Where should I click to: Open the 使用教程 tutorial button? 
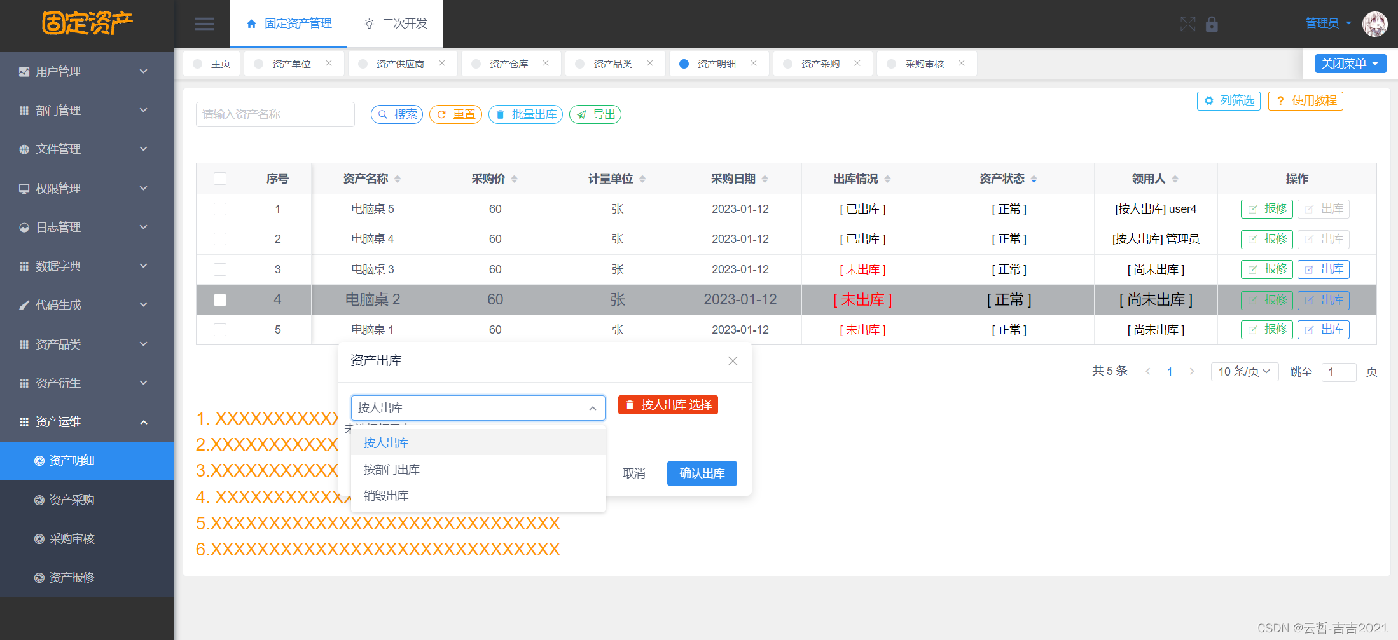click(x=1306, y=100)
